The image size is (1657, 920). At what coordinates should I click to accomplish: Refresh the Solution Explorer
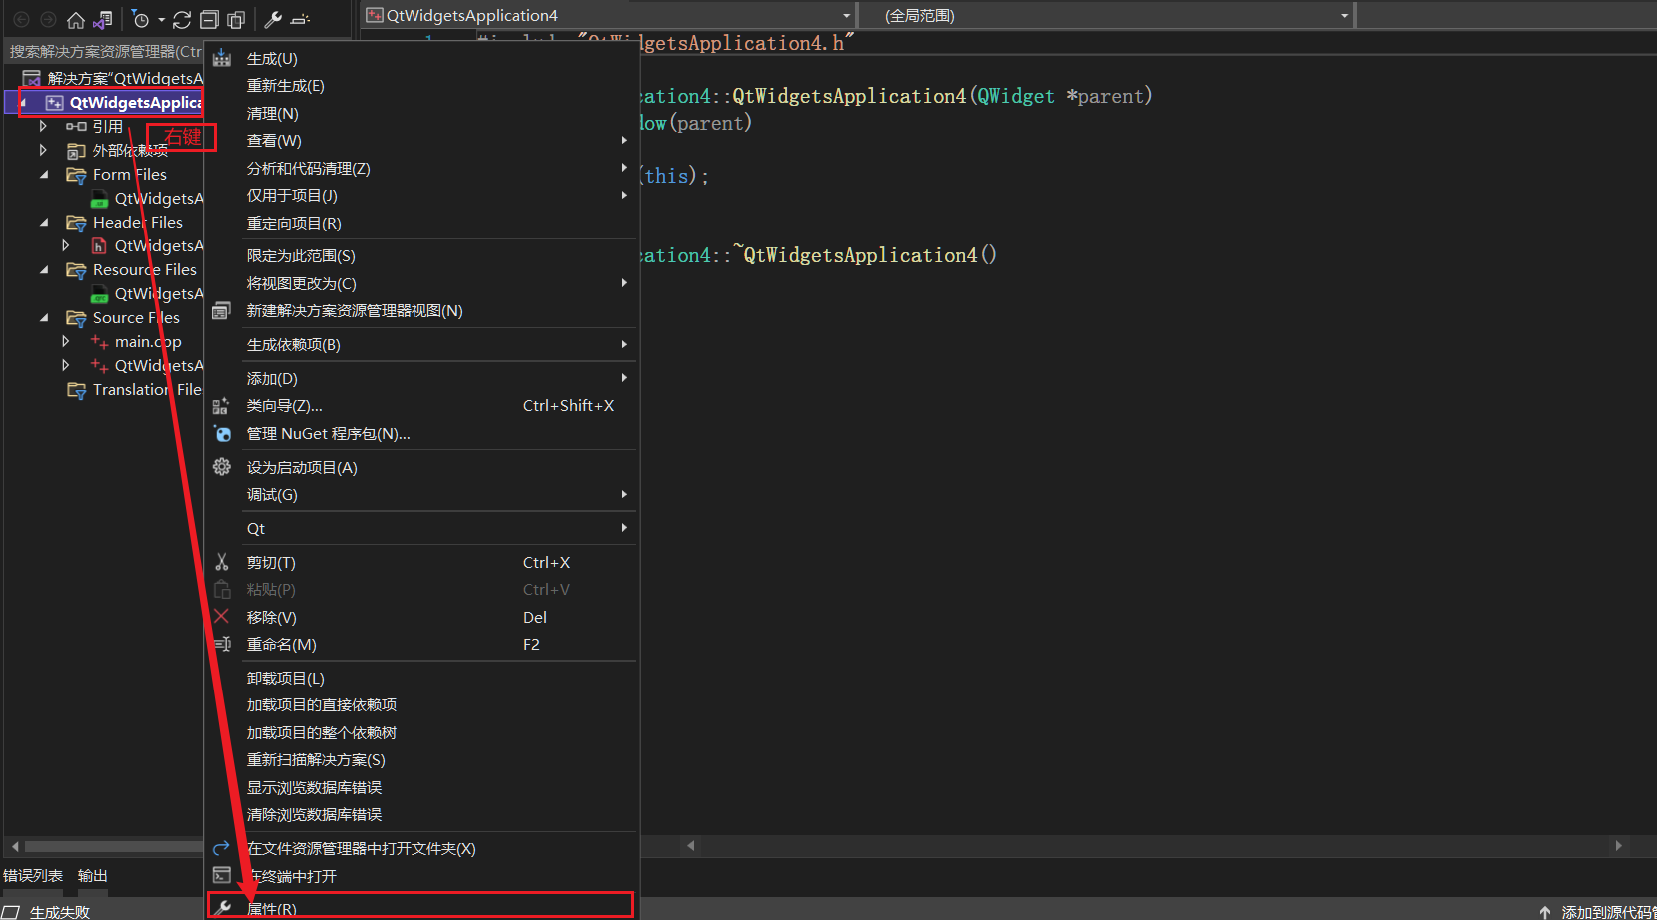[x=182, y=18]
